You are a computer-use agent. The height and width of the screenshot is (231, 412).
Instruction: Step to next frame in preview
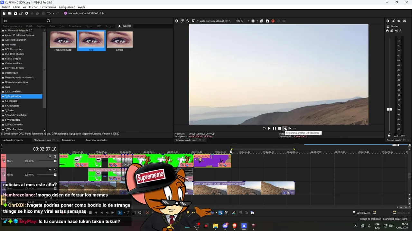coord(290,128)
